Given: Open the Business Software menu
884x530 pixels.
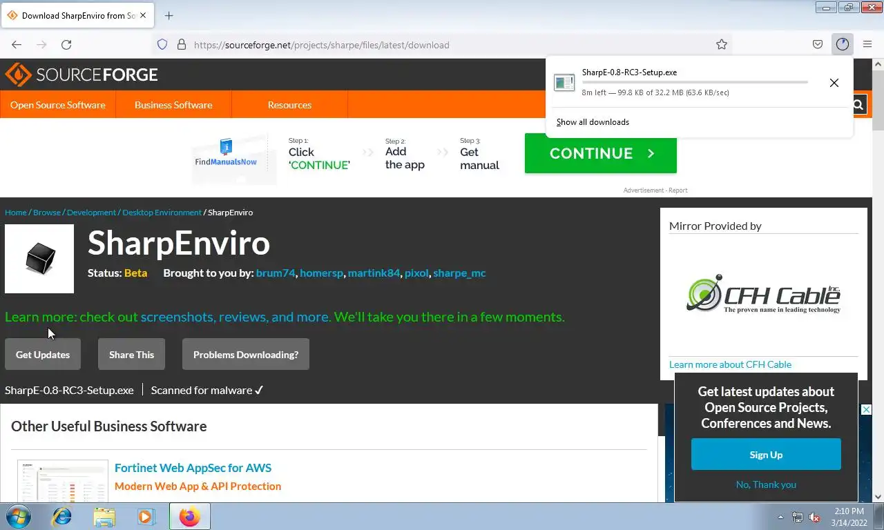Looking at the screenshot, I should pos(173,105).
